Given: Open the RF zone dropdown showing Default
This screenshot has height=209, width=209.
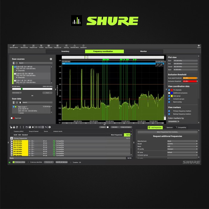Looking at the screenshot, I should coord(182,152).
